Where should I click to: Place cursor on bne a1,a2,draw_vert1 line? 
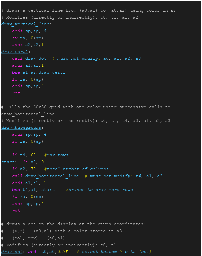(38, 72)
